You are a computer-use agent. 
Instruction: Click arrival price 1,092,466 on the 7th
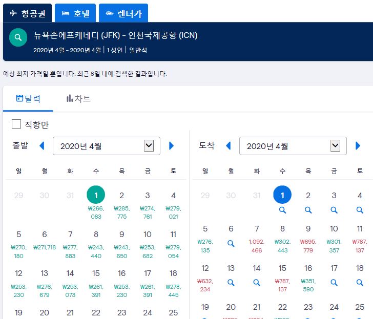coord(257,246)
